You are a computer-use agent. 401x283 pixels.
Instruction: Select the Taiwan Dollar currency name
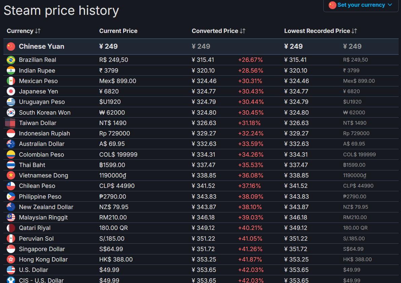(x=38, y=123)
